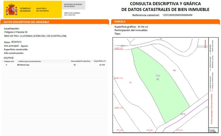This screenshot has width=221, height=136.
Task: Click 'MB Monte bajo' crop cell
Action: pyautogui.click(x=23, y=65)
